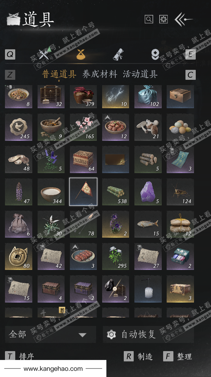
Task: Click the 制造 craft button
Action: (x=138, y=356)
